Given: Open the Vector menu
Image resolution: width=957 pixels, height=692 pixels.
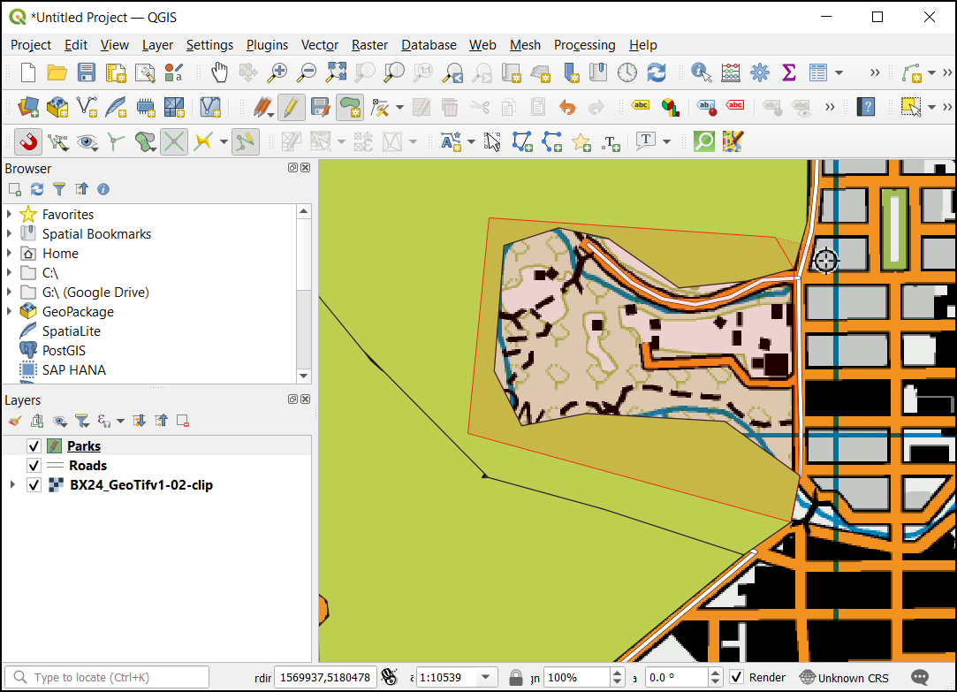Looking at the screenshot, I should [x=319, y=45].
